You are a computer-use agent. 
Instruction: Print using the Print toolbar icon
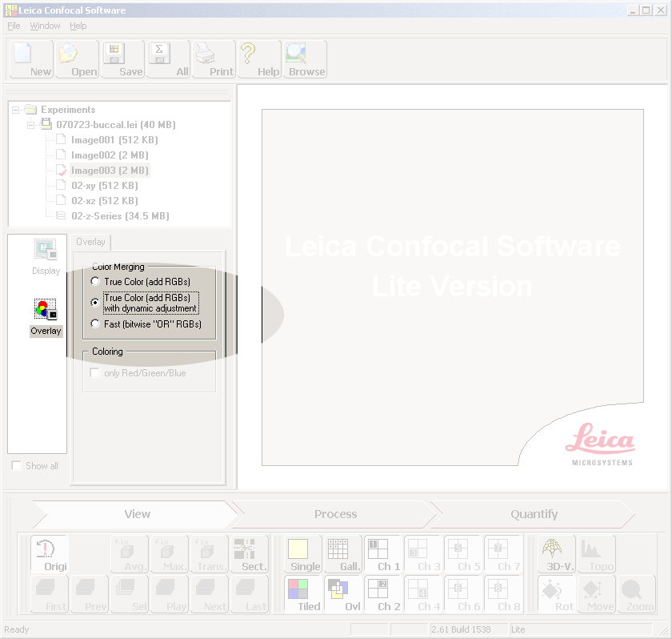pyautogui.click(x=214, y=59)
